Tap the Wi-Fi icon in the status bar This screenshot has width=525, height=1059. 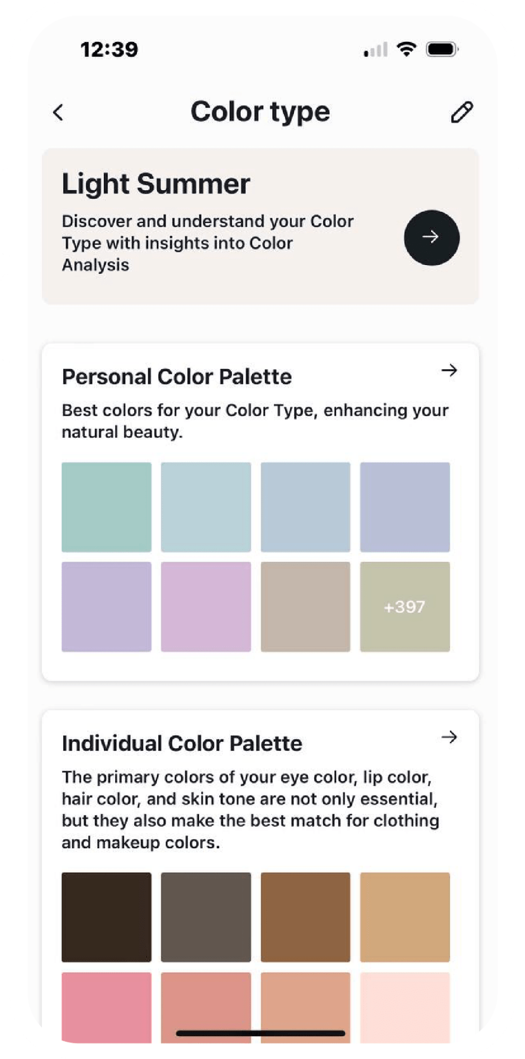(407, 49)
